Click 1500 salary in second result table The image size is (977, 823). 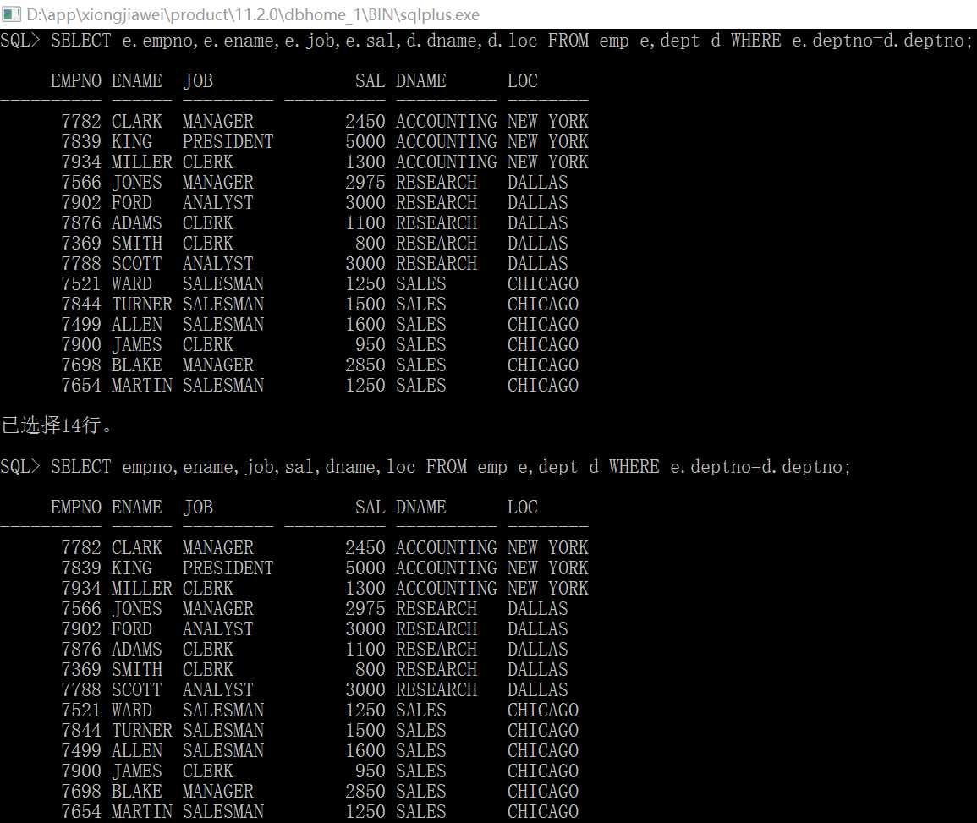(365, 730)
